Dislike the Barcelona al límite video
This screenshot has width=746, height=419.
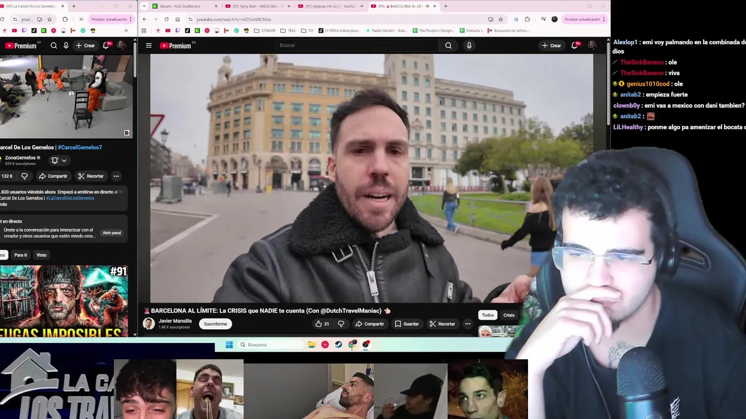click(x=341, y=324)
